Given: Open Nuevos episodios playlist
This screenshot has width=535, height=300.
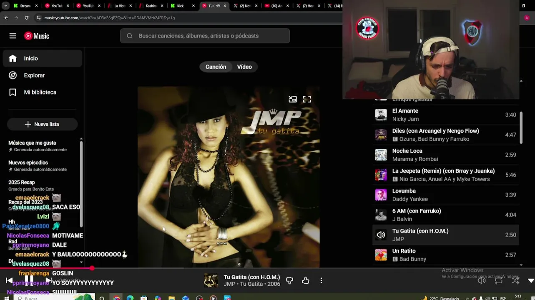Looking at the screenshot, I should [x=38, y=166].
